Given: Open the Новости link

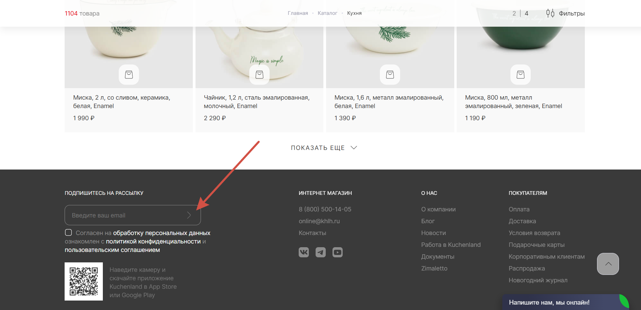Looking at the screenshot, I should [434, 233].
